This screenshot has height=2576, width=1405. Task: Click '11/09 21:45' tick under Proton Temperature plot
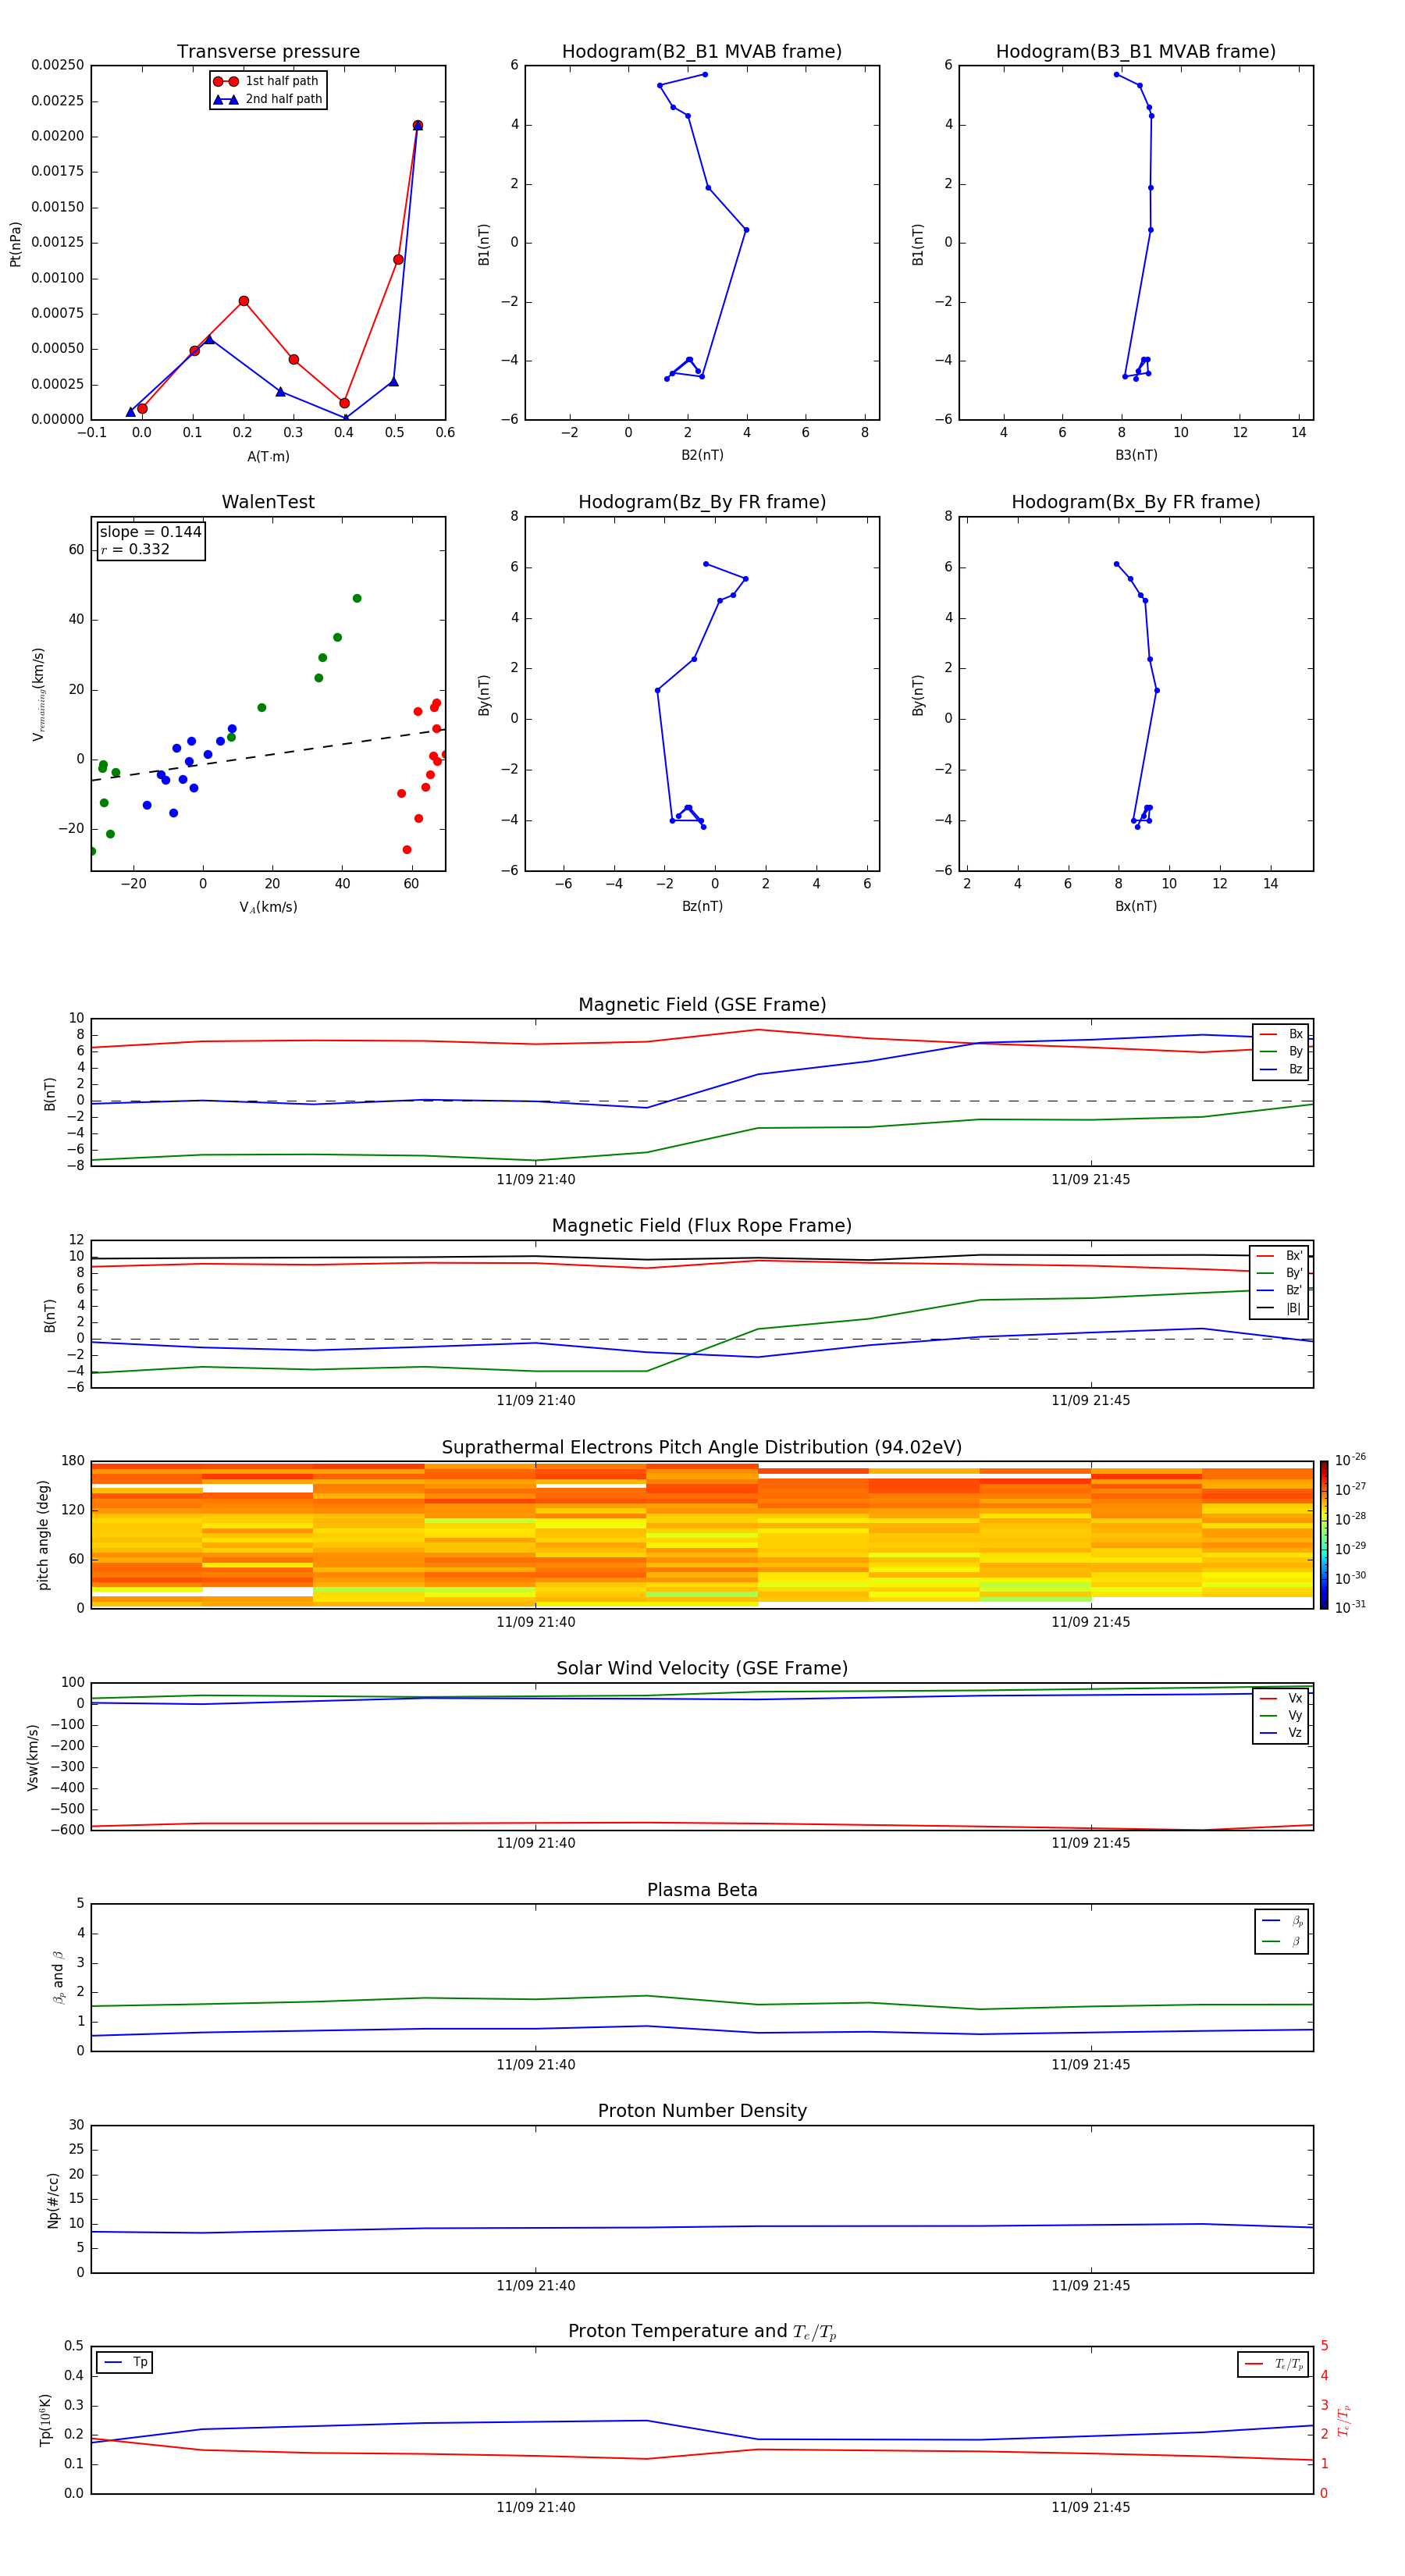(1091, 2507)
